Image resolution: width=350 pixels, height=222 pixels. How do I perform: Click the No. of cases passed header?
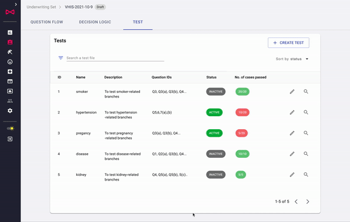click(x=250, y=77)
